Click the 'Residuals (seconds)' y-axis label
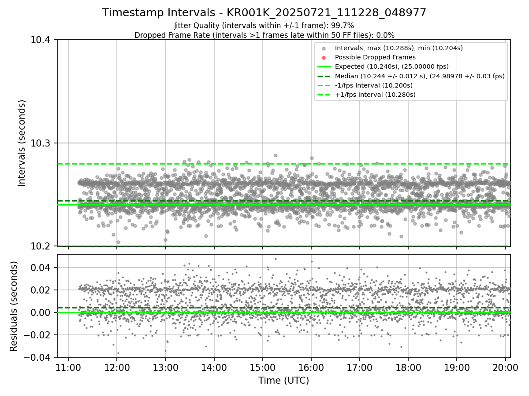The width and height of the screenshot is (529, 396). 14,306
